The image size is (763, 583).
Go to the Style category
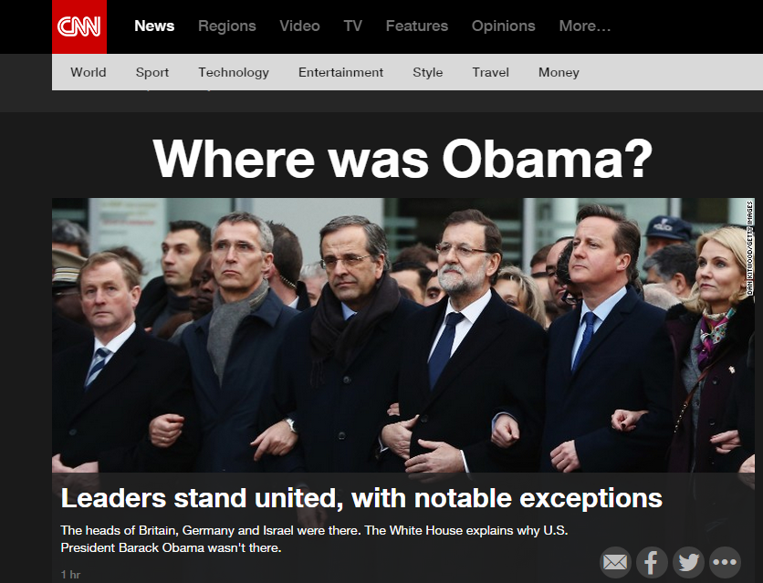(428, 72)
